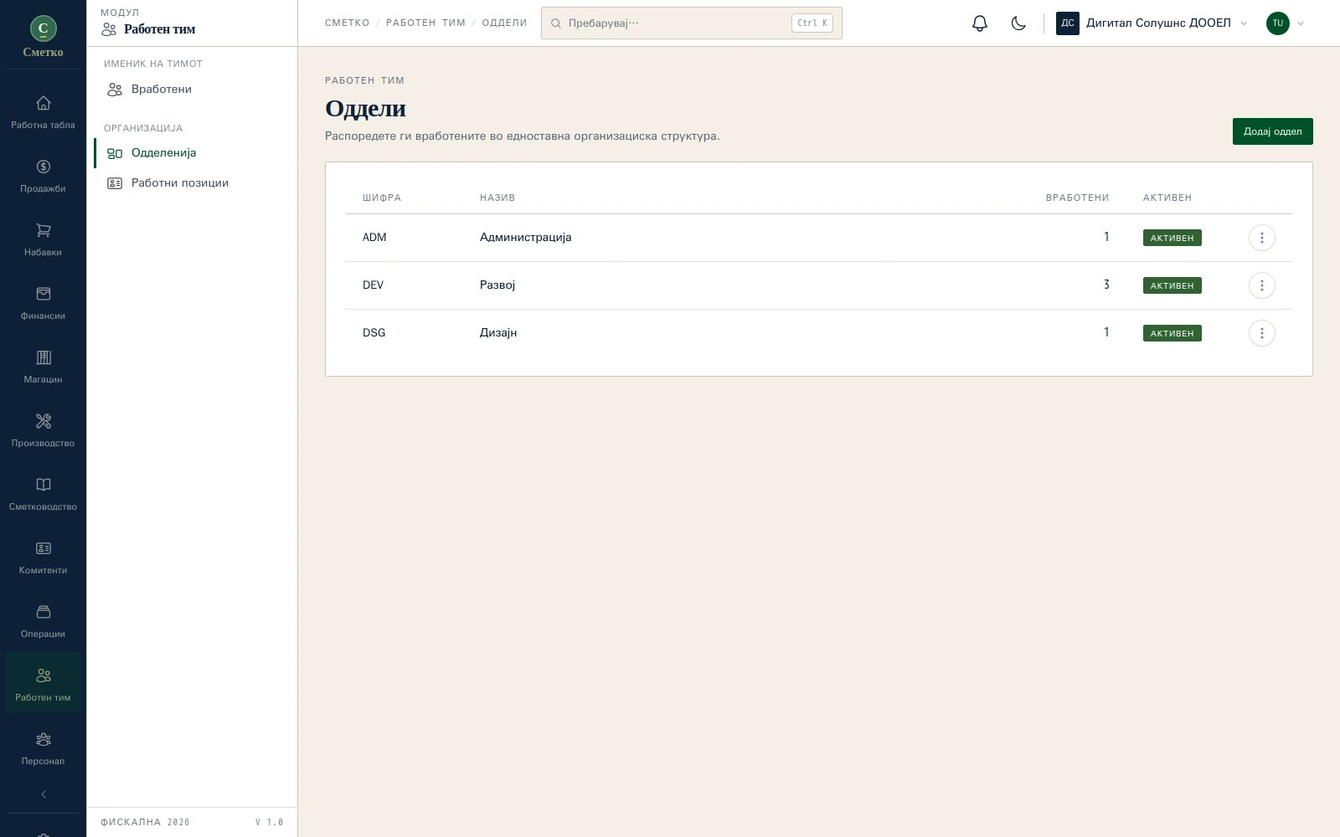Viewport: 1340px width, 837px height.
Task: Open actions menu for Развој row
Action: (x=1261, y=285)
